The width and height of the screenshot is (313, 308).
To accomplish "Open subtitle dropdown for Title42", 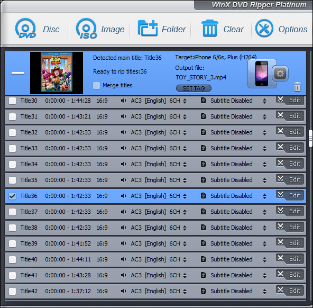I will (265, 292).
